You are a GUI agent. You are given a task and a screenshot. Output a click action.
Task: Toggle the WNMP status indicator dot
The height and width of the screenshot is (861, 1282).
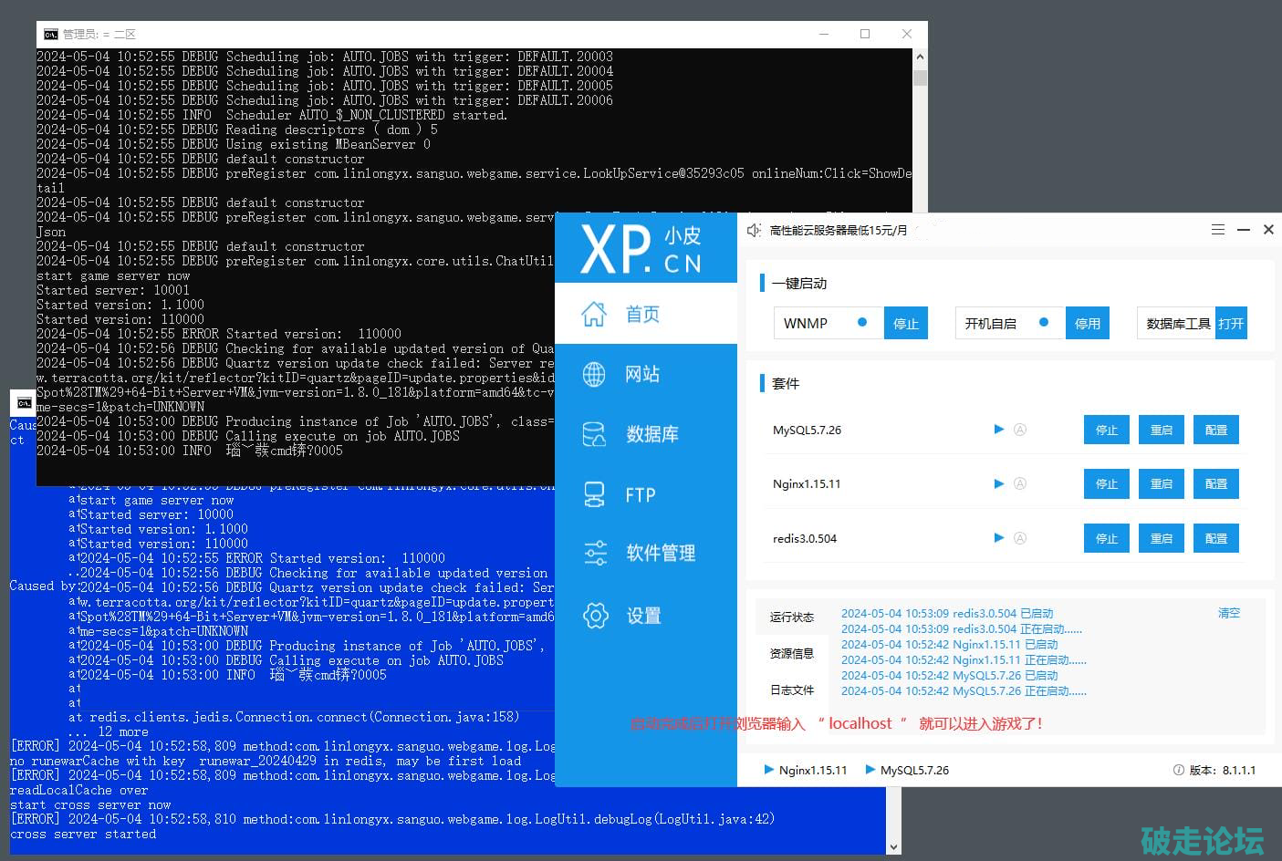coord(862,323)
